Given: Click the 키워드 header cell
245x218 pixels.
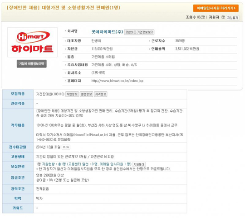Looking at the screenshot, I should tap(18, 208).
